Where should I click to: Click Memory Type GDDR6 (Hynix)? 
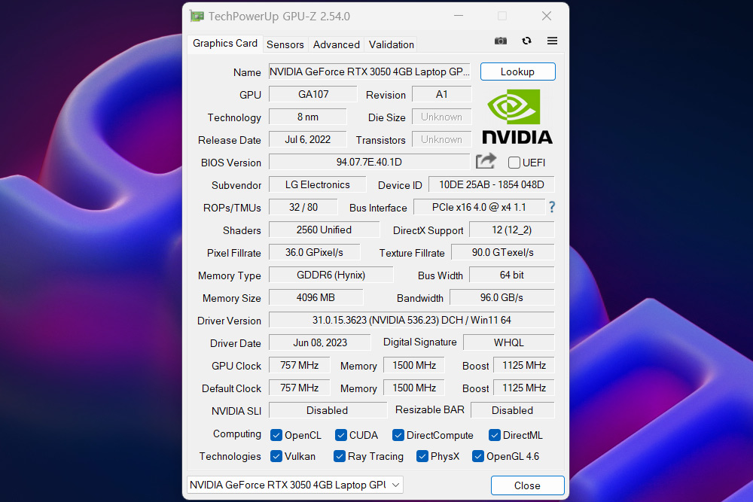331,275
